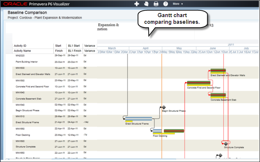
Task: Click activity ID MN1640
Action: click(x=20, y=93)
